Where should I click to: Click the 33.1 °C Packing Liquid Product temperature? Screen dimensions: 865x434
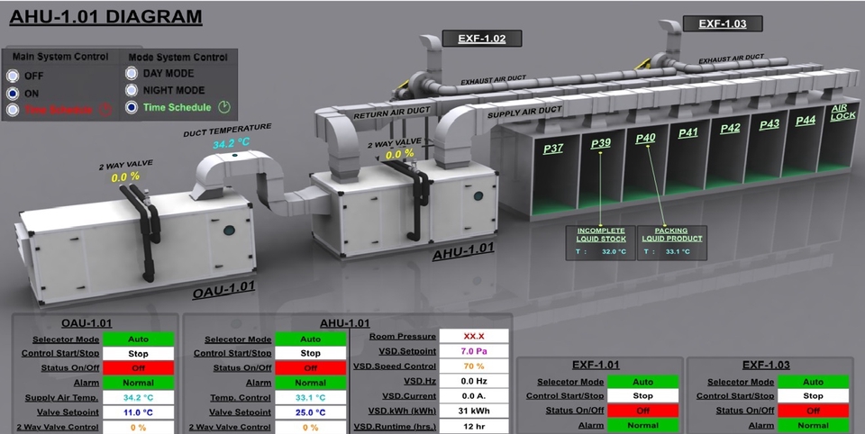[678, 251]
